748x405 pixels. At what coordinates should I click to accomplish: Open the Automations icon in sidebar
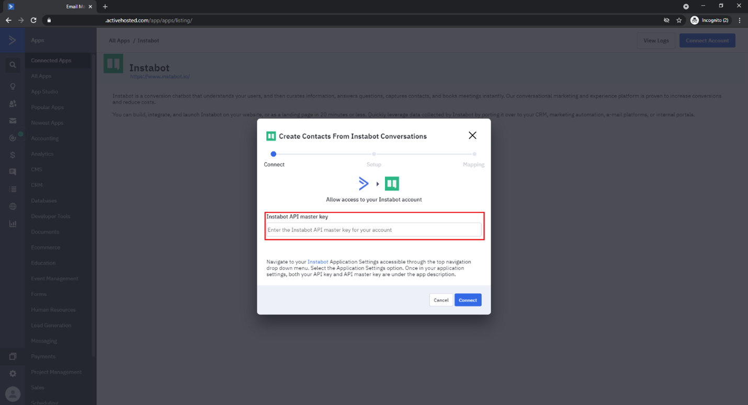(13, 138)
